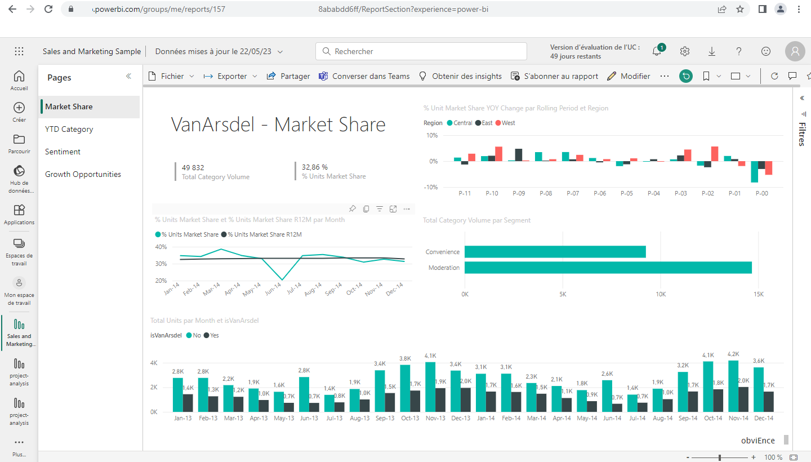Image resolution: width=811 pixels, height=462 pixels.
Task: Click % Units Market Share R12M legend
Action: pyautogui.click(x=262, y=234)
